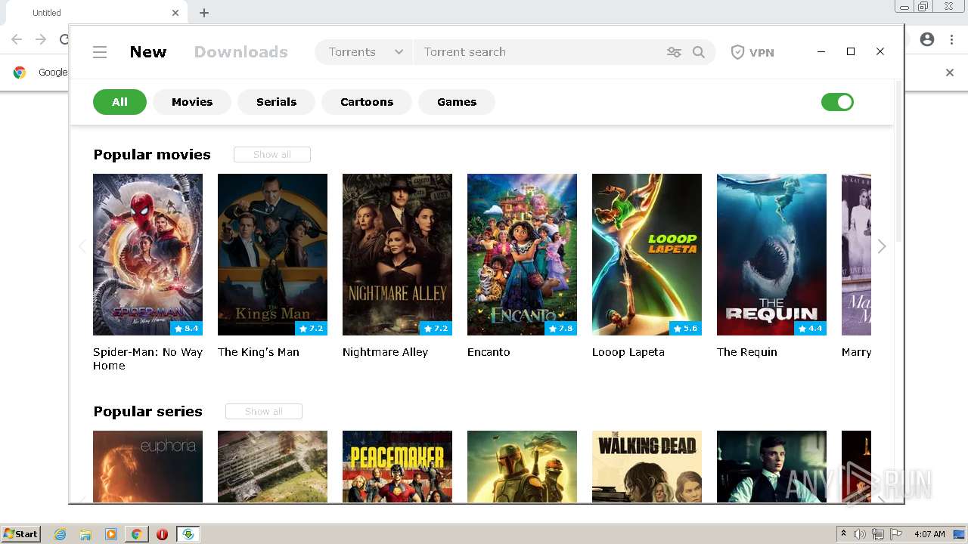The width and height of the screenshot is (968, 544).
Task: Open the Peacemaker series poster
Action: (397, 466)
